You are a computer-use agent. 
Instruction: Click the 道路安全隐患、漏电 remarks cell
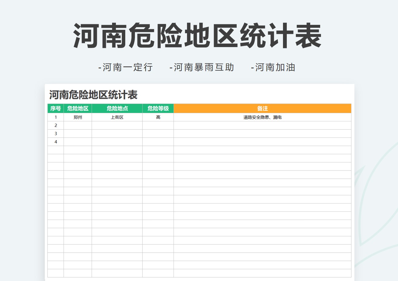pos(262,117)
